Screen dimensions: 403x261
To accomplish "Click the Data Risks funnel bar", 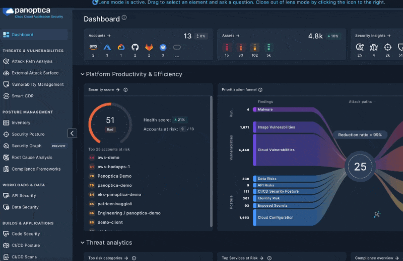I will [x=283, y=179].
